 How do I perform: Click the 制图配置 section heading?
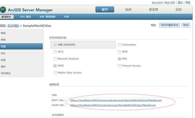coord(54,84)
